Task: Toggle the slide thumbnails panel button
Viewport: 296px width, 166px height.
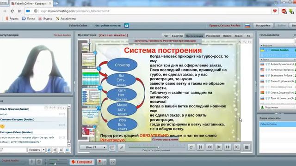Action: tap(112, 148)
